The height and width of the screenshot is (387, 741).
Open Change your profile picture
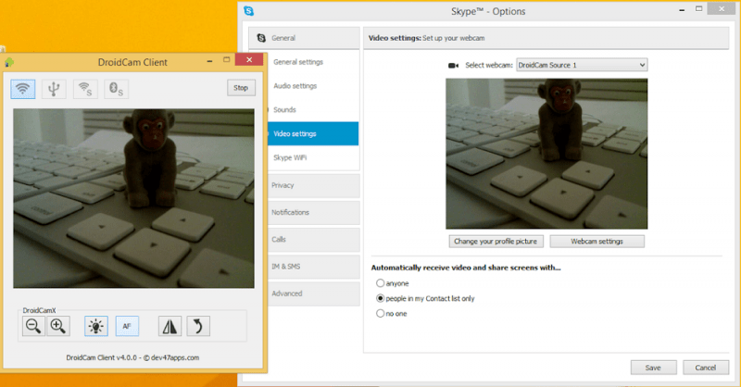496,241
